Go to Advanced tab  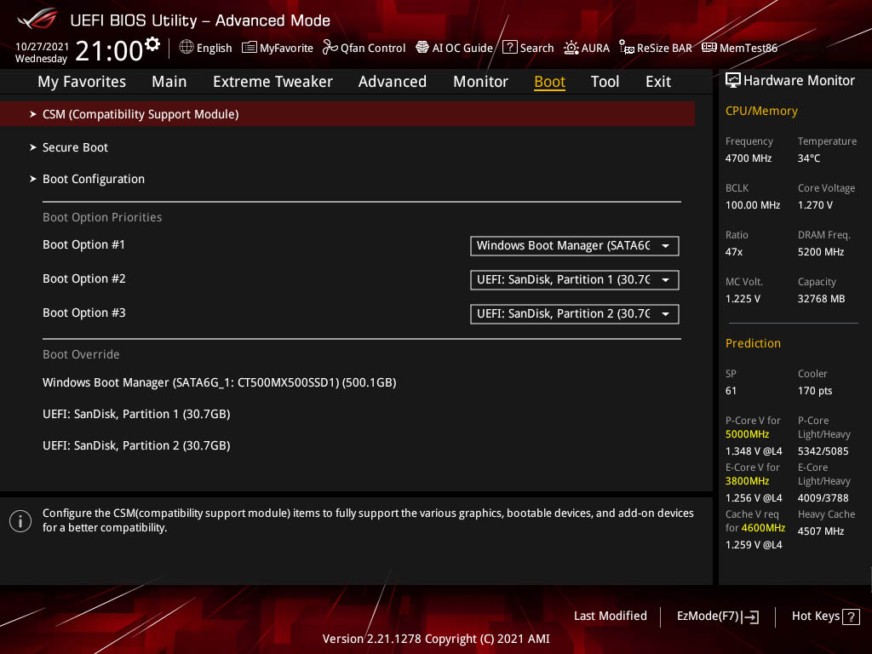393,82
